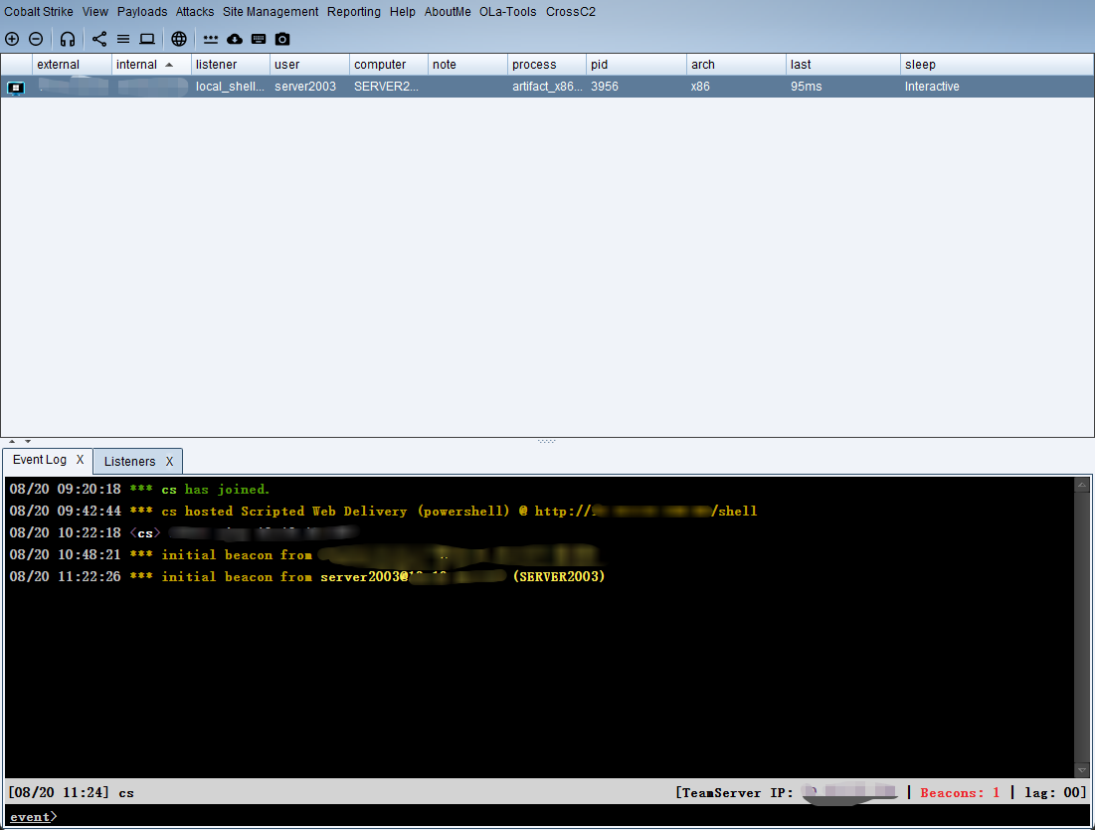Sort sessions by pid column header
The width and height of the screenshot is (1095, 830).
(637, 65)
